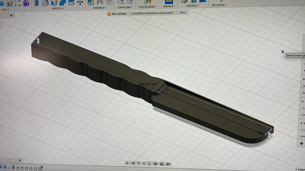Click the 180.034 mm dimension label

pos(148,84)
